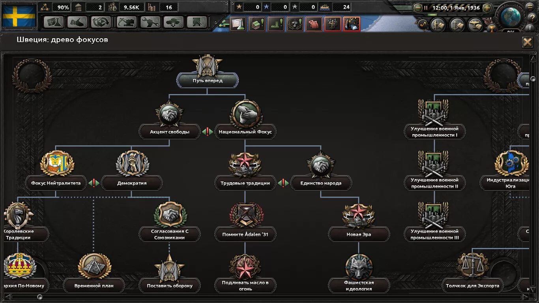Increase game speed with plus button

click(487, 7)
